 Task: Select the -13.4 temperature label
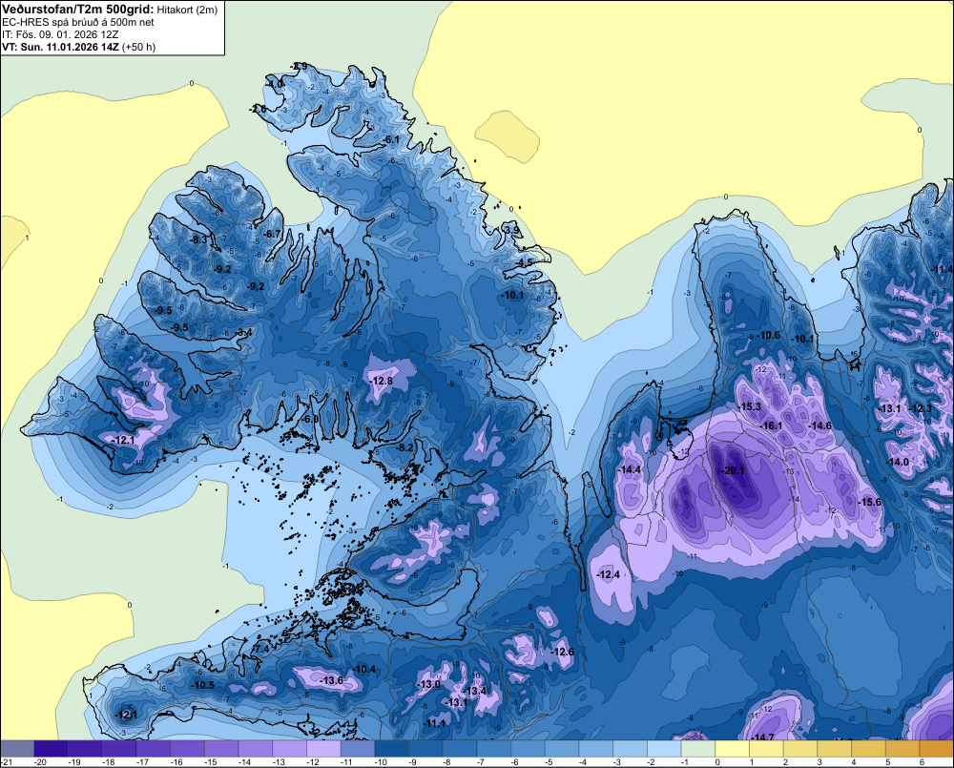474,691
